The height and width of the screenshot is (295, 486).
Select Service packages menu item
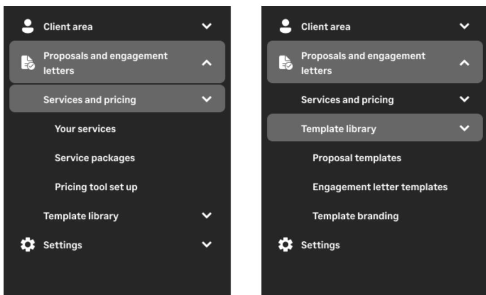click(x=95, y=158)
